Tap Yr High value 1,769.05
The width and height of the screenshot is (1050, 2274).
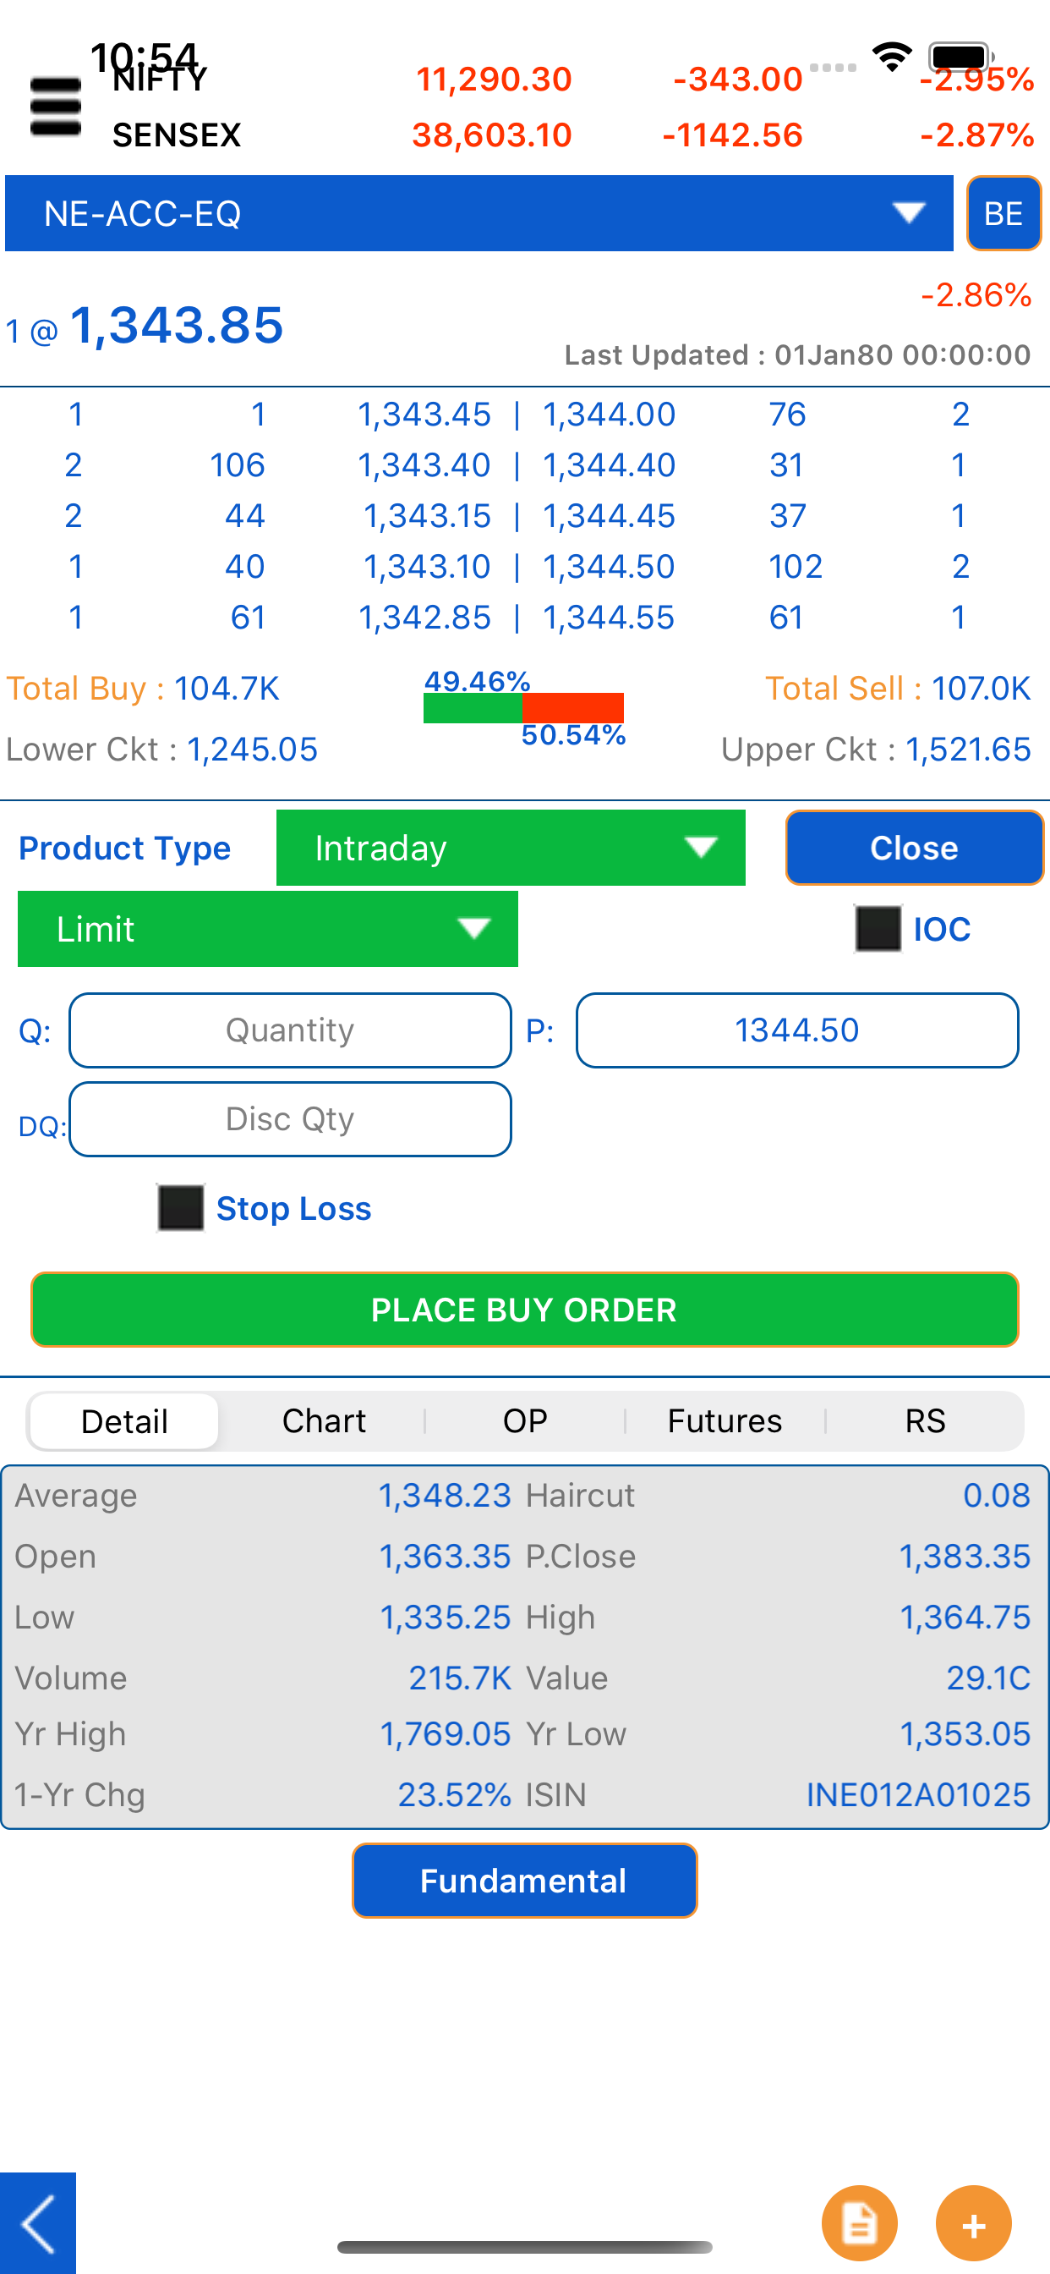[x=446, y=1733]
